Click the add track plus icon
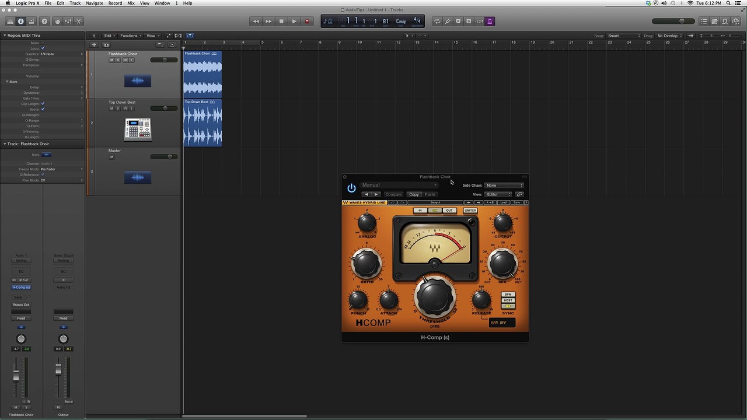The height and width of the screenshot is (420, 747). click(93, 45)
